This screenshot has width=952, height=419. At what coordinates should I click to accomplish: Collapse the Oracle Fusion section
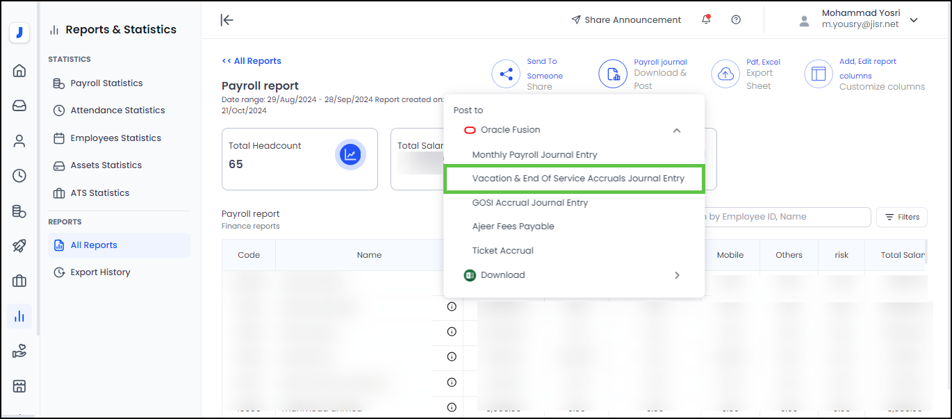coord(677,130)
